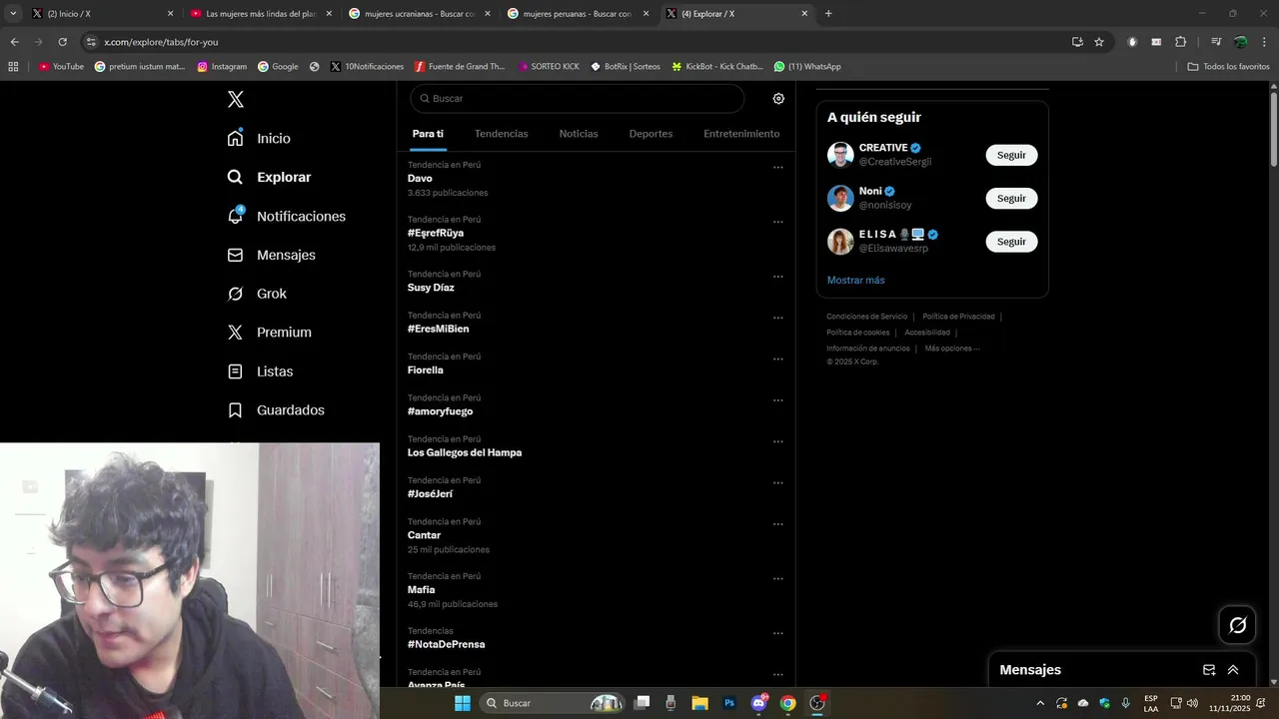
Task: Open the Instagram bookmark
Action: (222, 67)
